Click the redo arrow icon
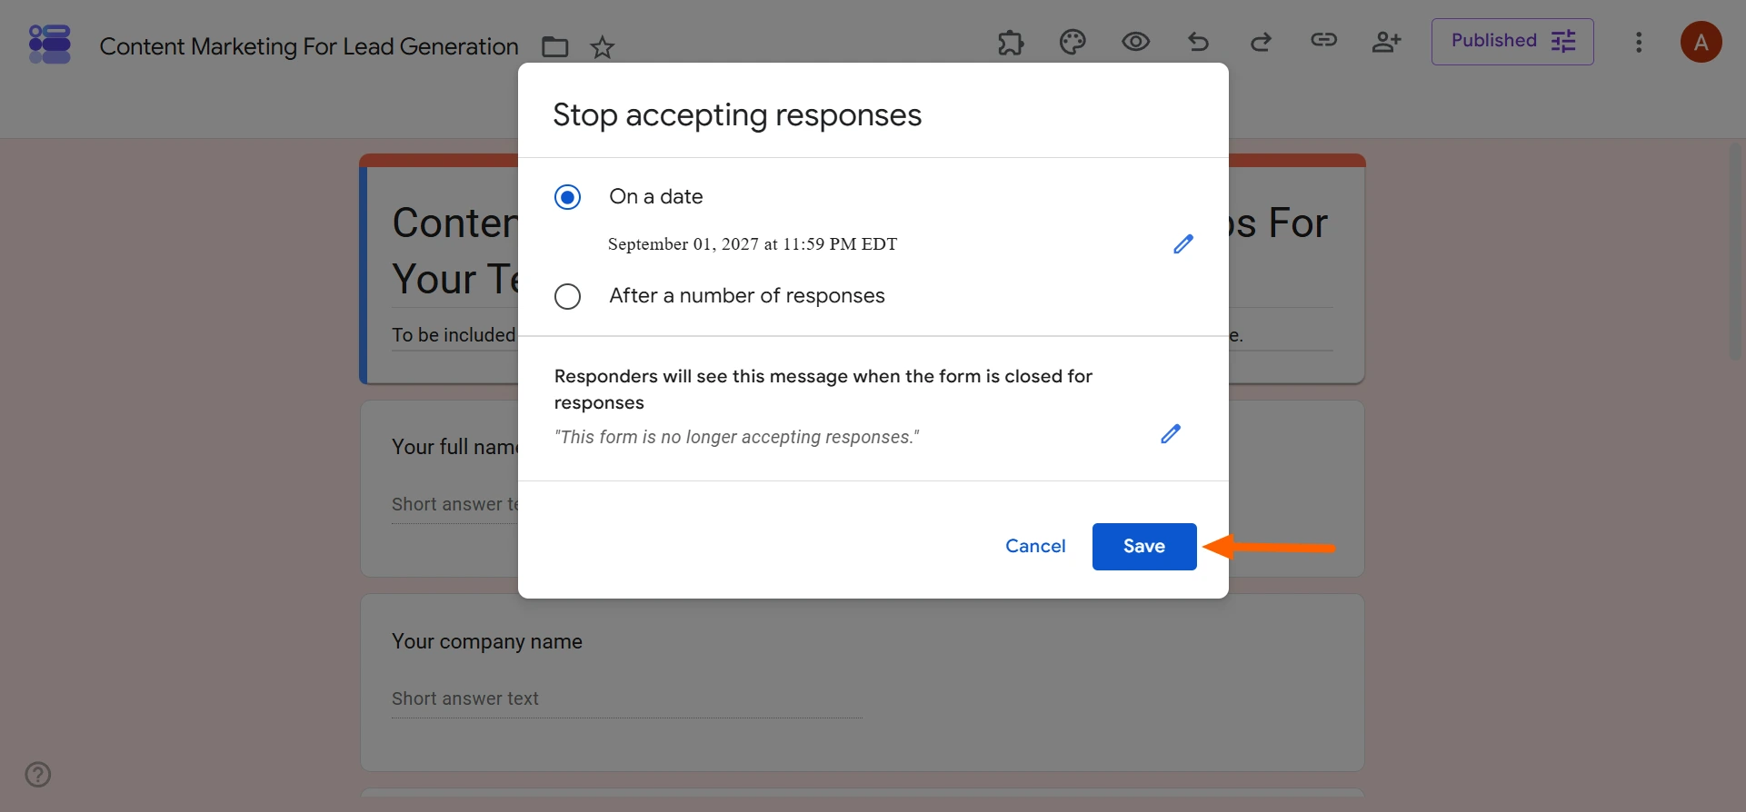This screenshot has width=1746, height=812. [x=1261, y=42]
